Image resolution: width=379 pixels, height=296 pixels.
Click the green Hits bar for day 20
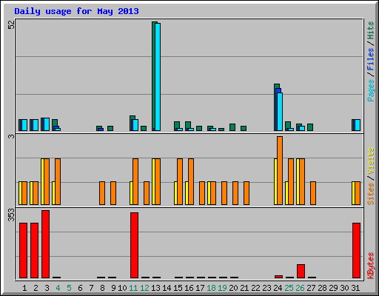point(232,127)
